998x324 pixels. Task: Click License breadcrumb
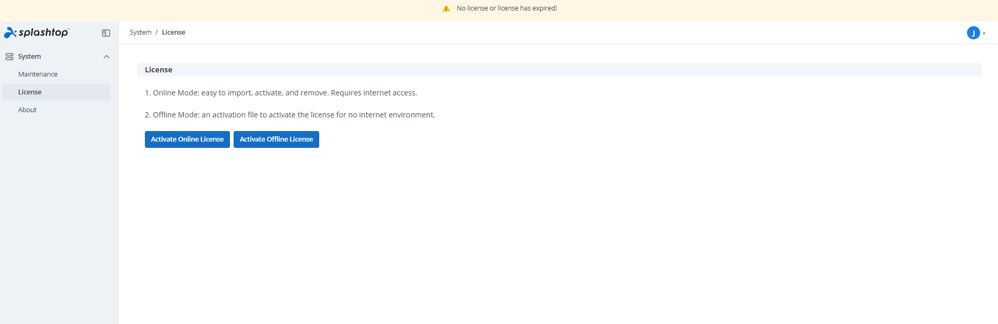[173, 33]
